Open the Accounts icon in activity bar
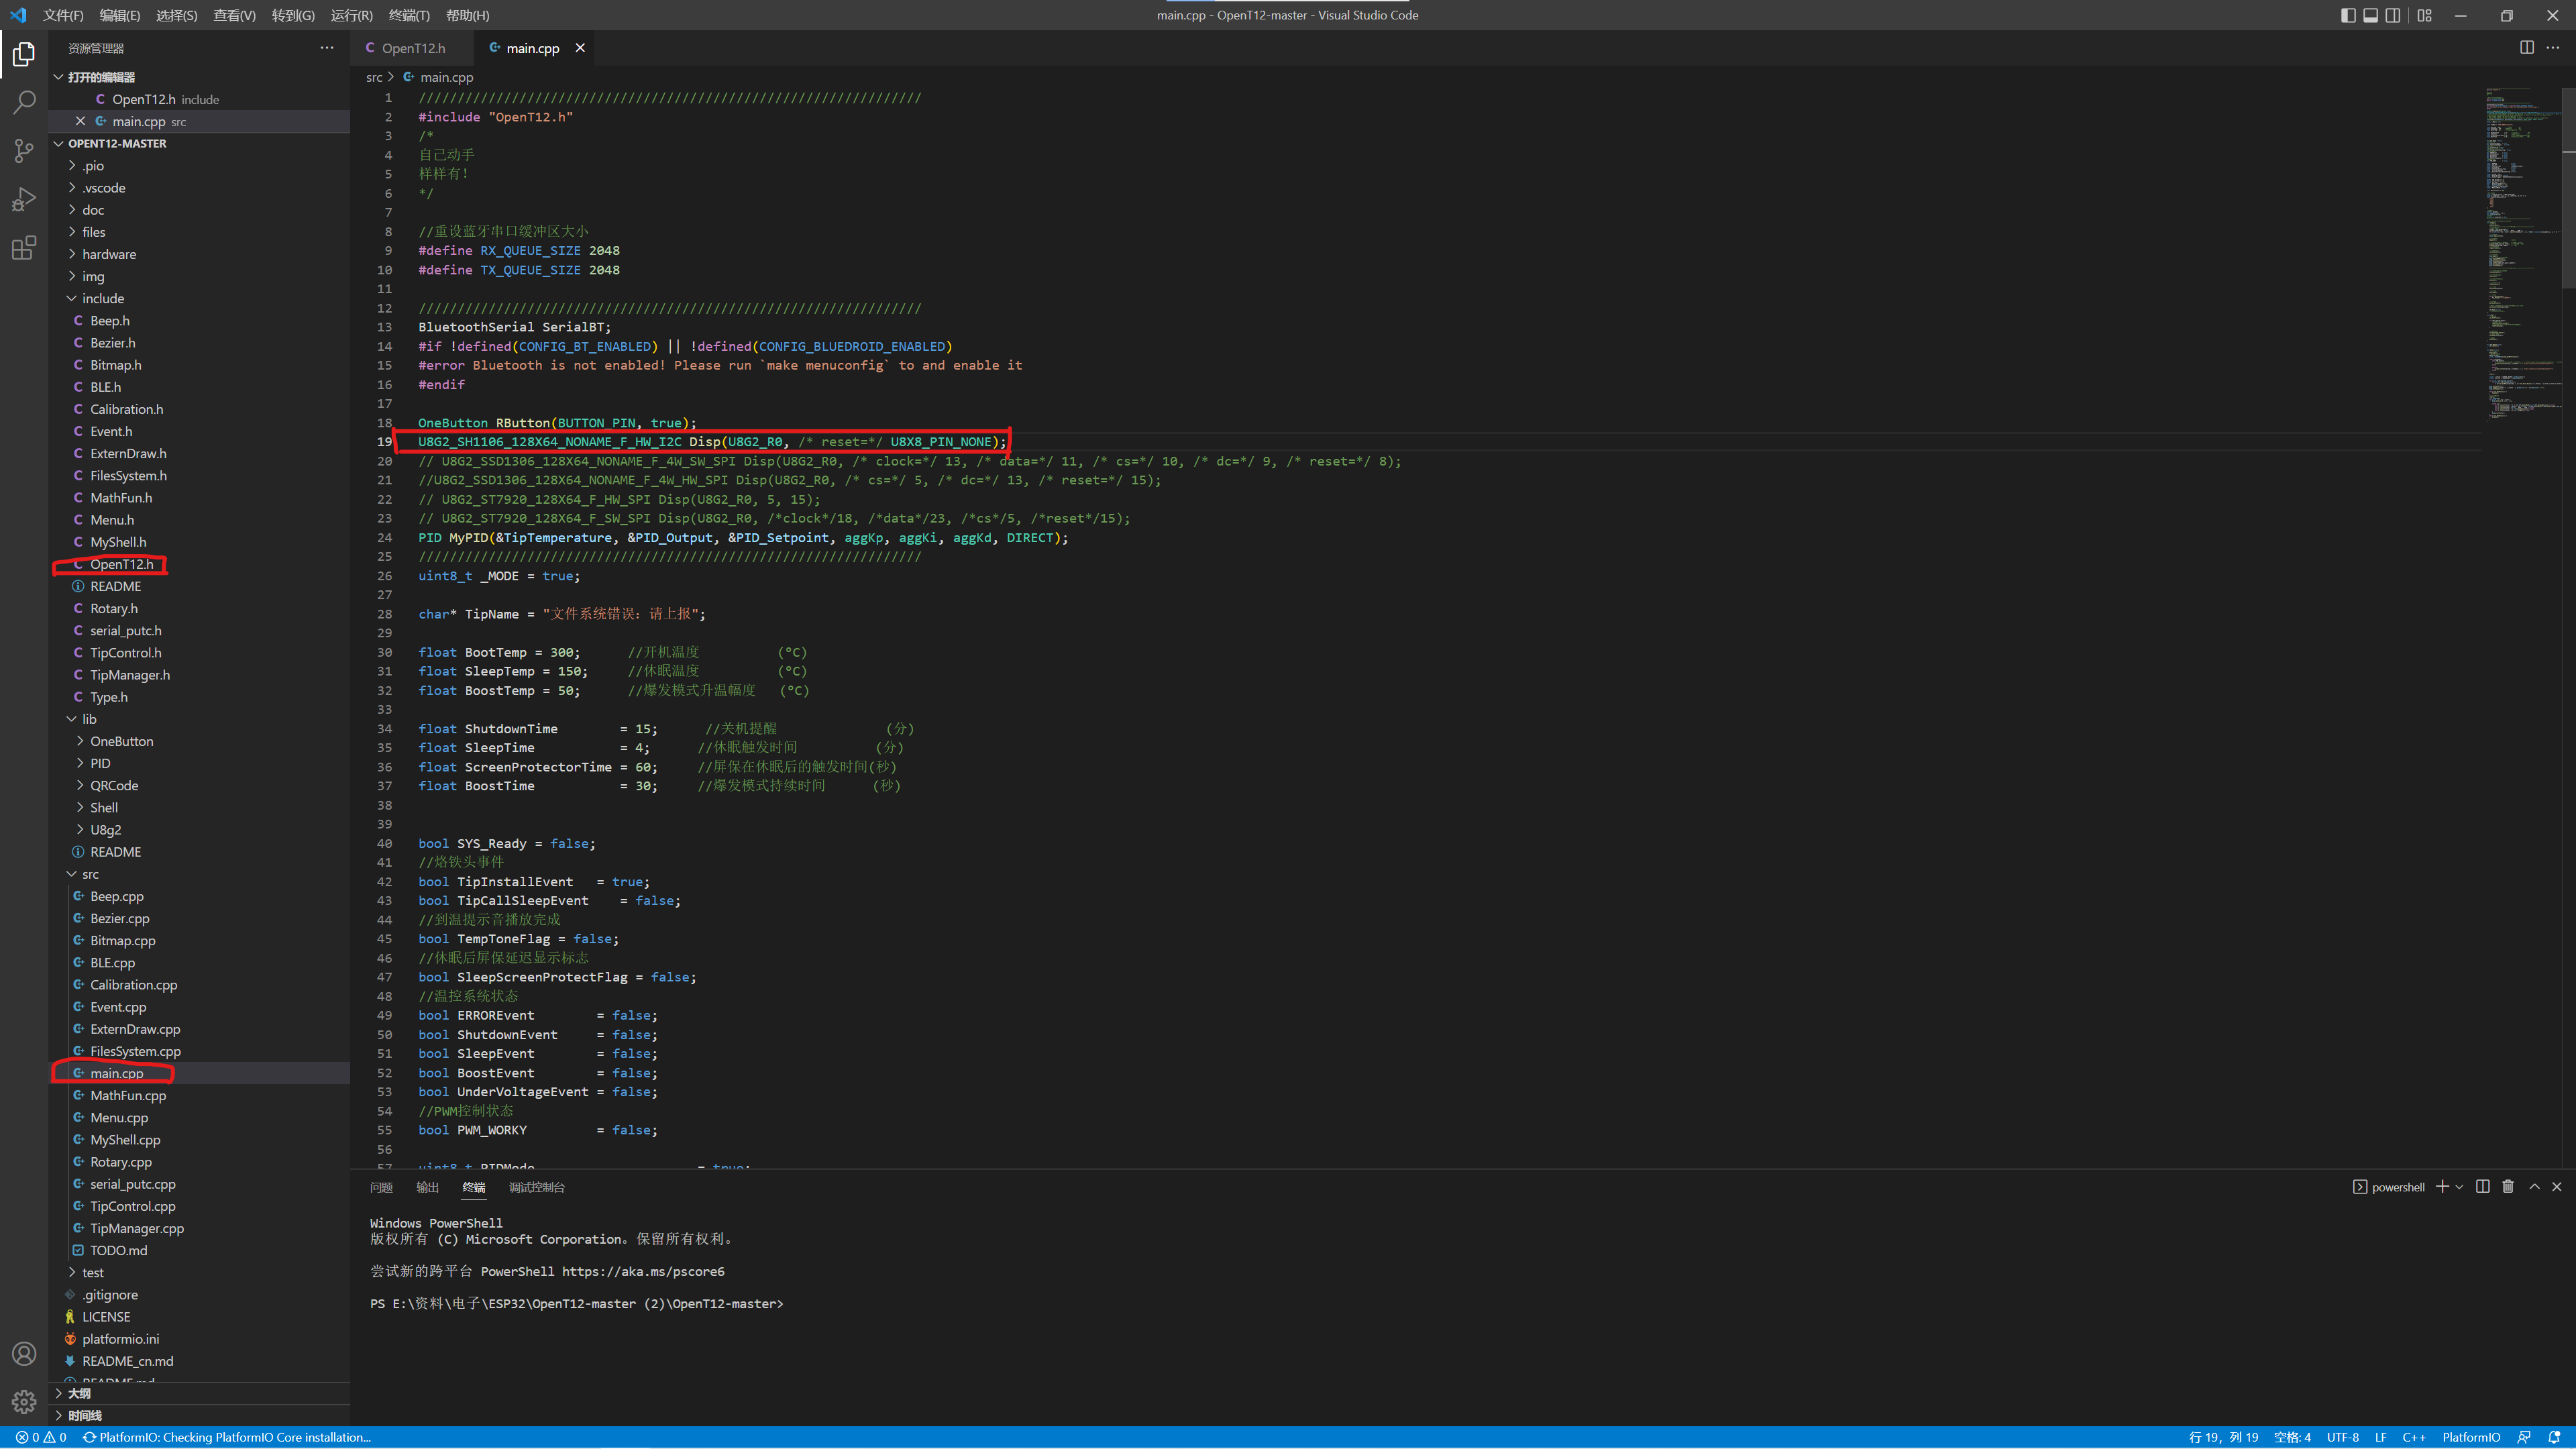This screenshot has height=1449, width=2576. point(24,1354)
